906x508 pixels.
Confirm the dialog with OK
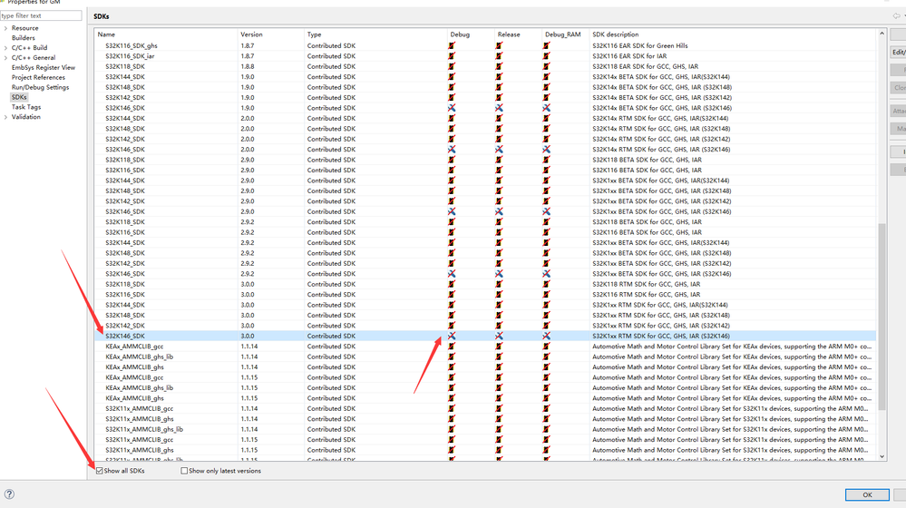tap(867, 494)
